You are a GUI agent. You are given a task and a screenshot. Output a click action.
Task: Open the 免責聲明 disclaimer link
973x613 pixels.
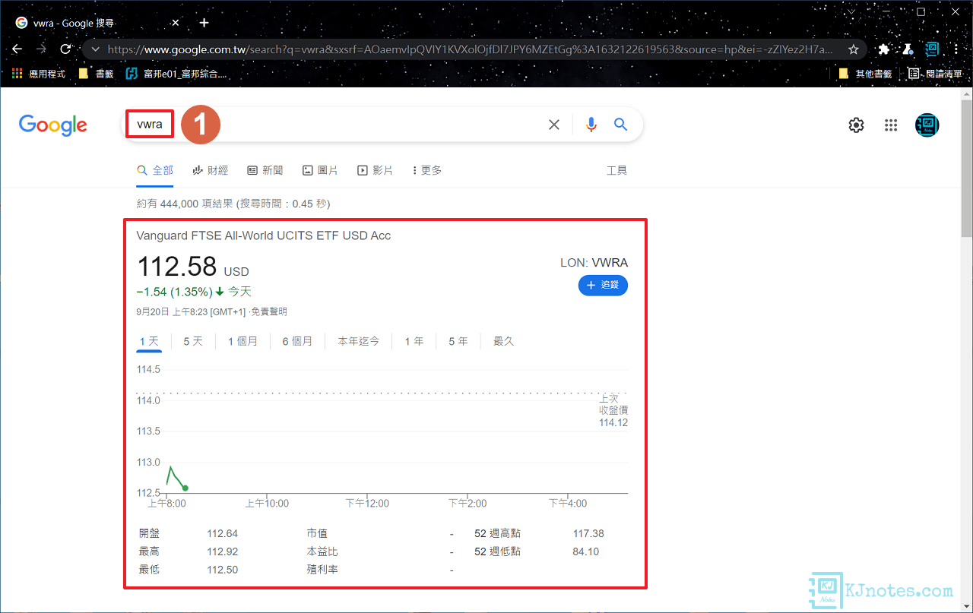(x=269, y=312)
